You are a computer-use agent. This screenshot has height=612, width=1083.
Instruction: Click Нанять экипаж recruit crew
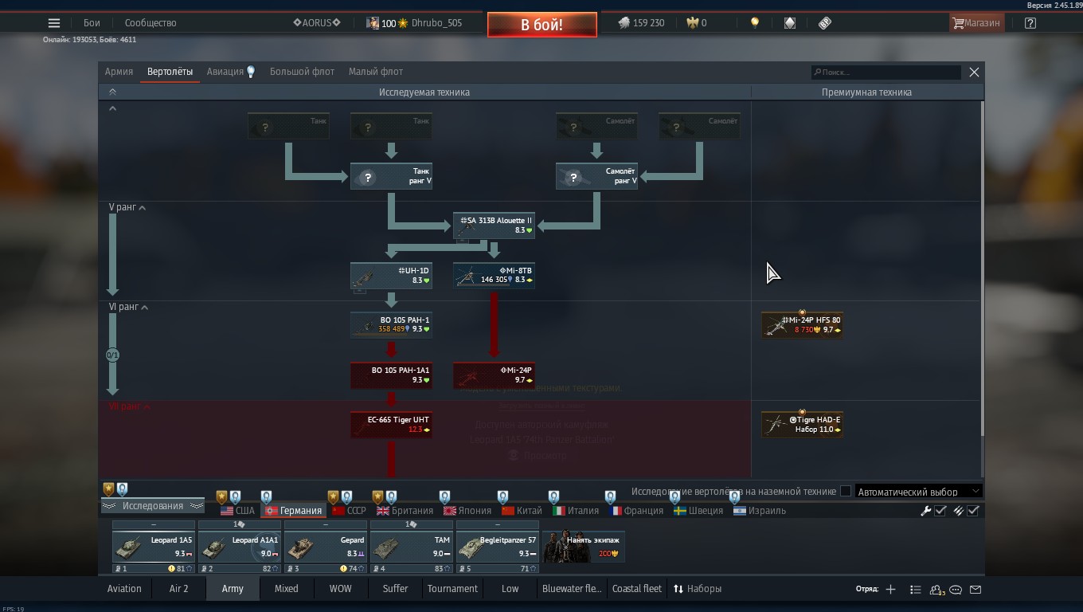tap(584, 547)
